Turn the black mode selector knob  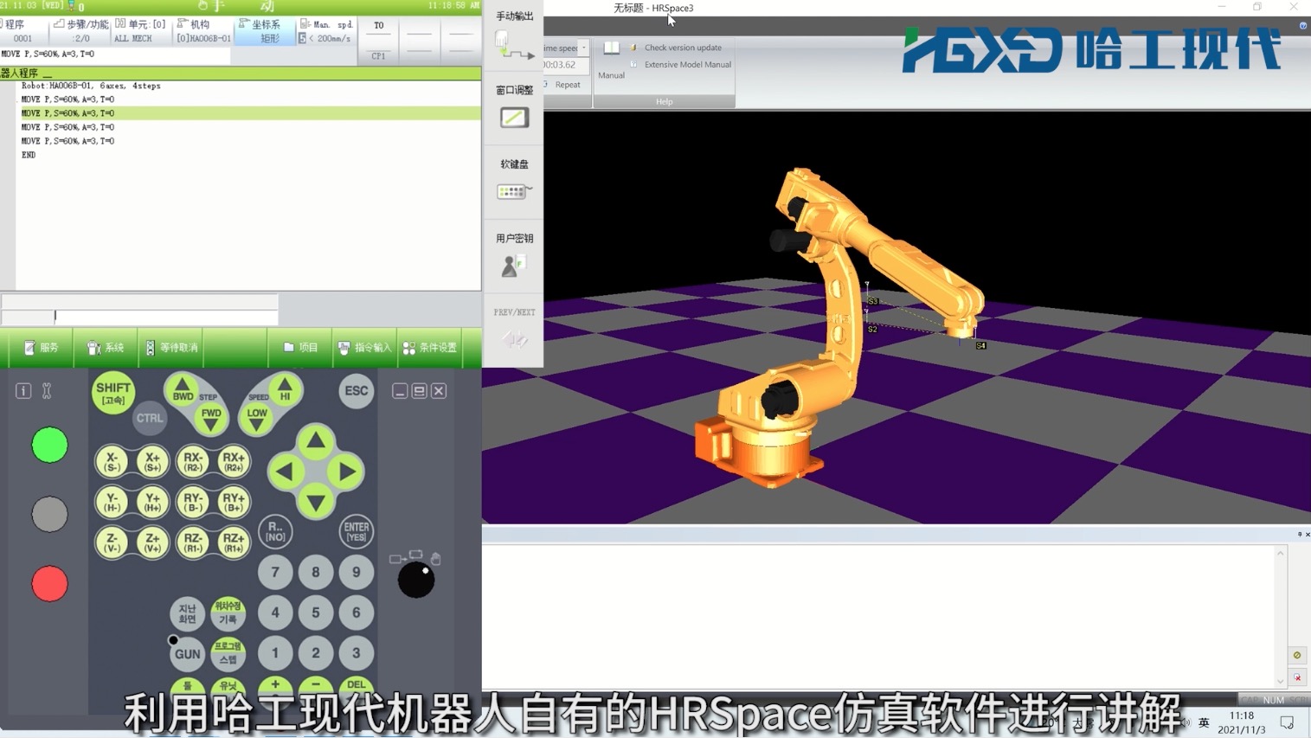416,580
